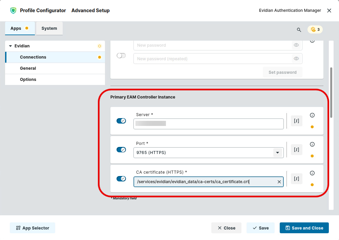Show info for CA certificate field
This screenshot has height=240, width=339.
click(312, 173)
